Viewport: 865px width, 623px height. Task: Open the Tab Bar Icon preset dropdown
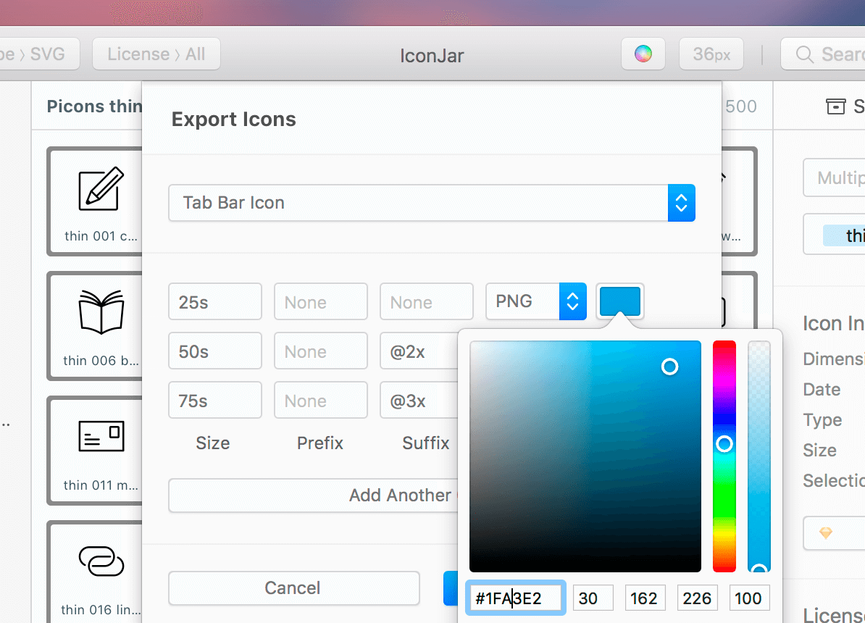click(x=431, y=203)
